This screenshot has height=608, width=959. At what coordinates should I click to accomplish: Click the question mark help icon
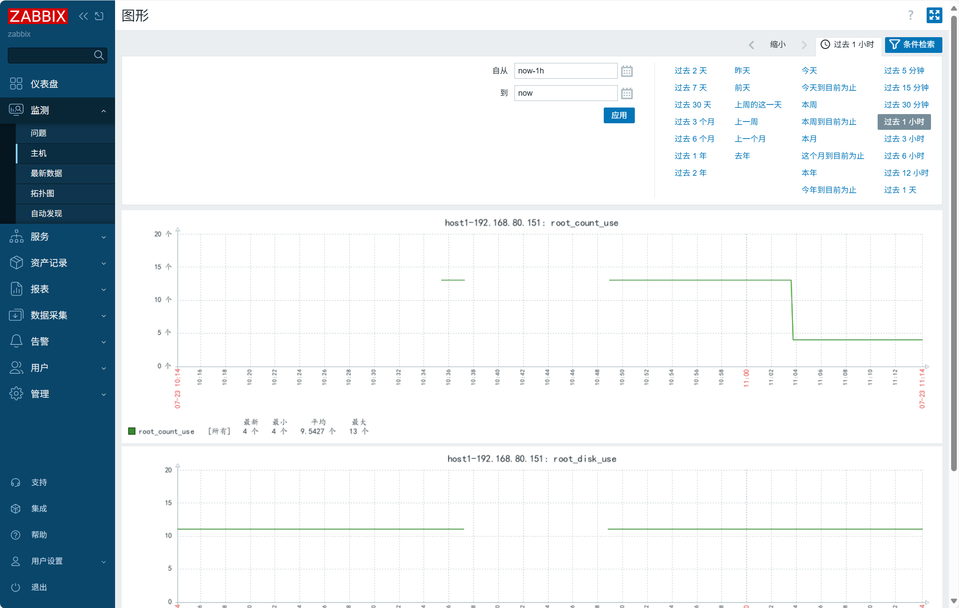910,15
